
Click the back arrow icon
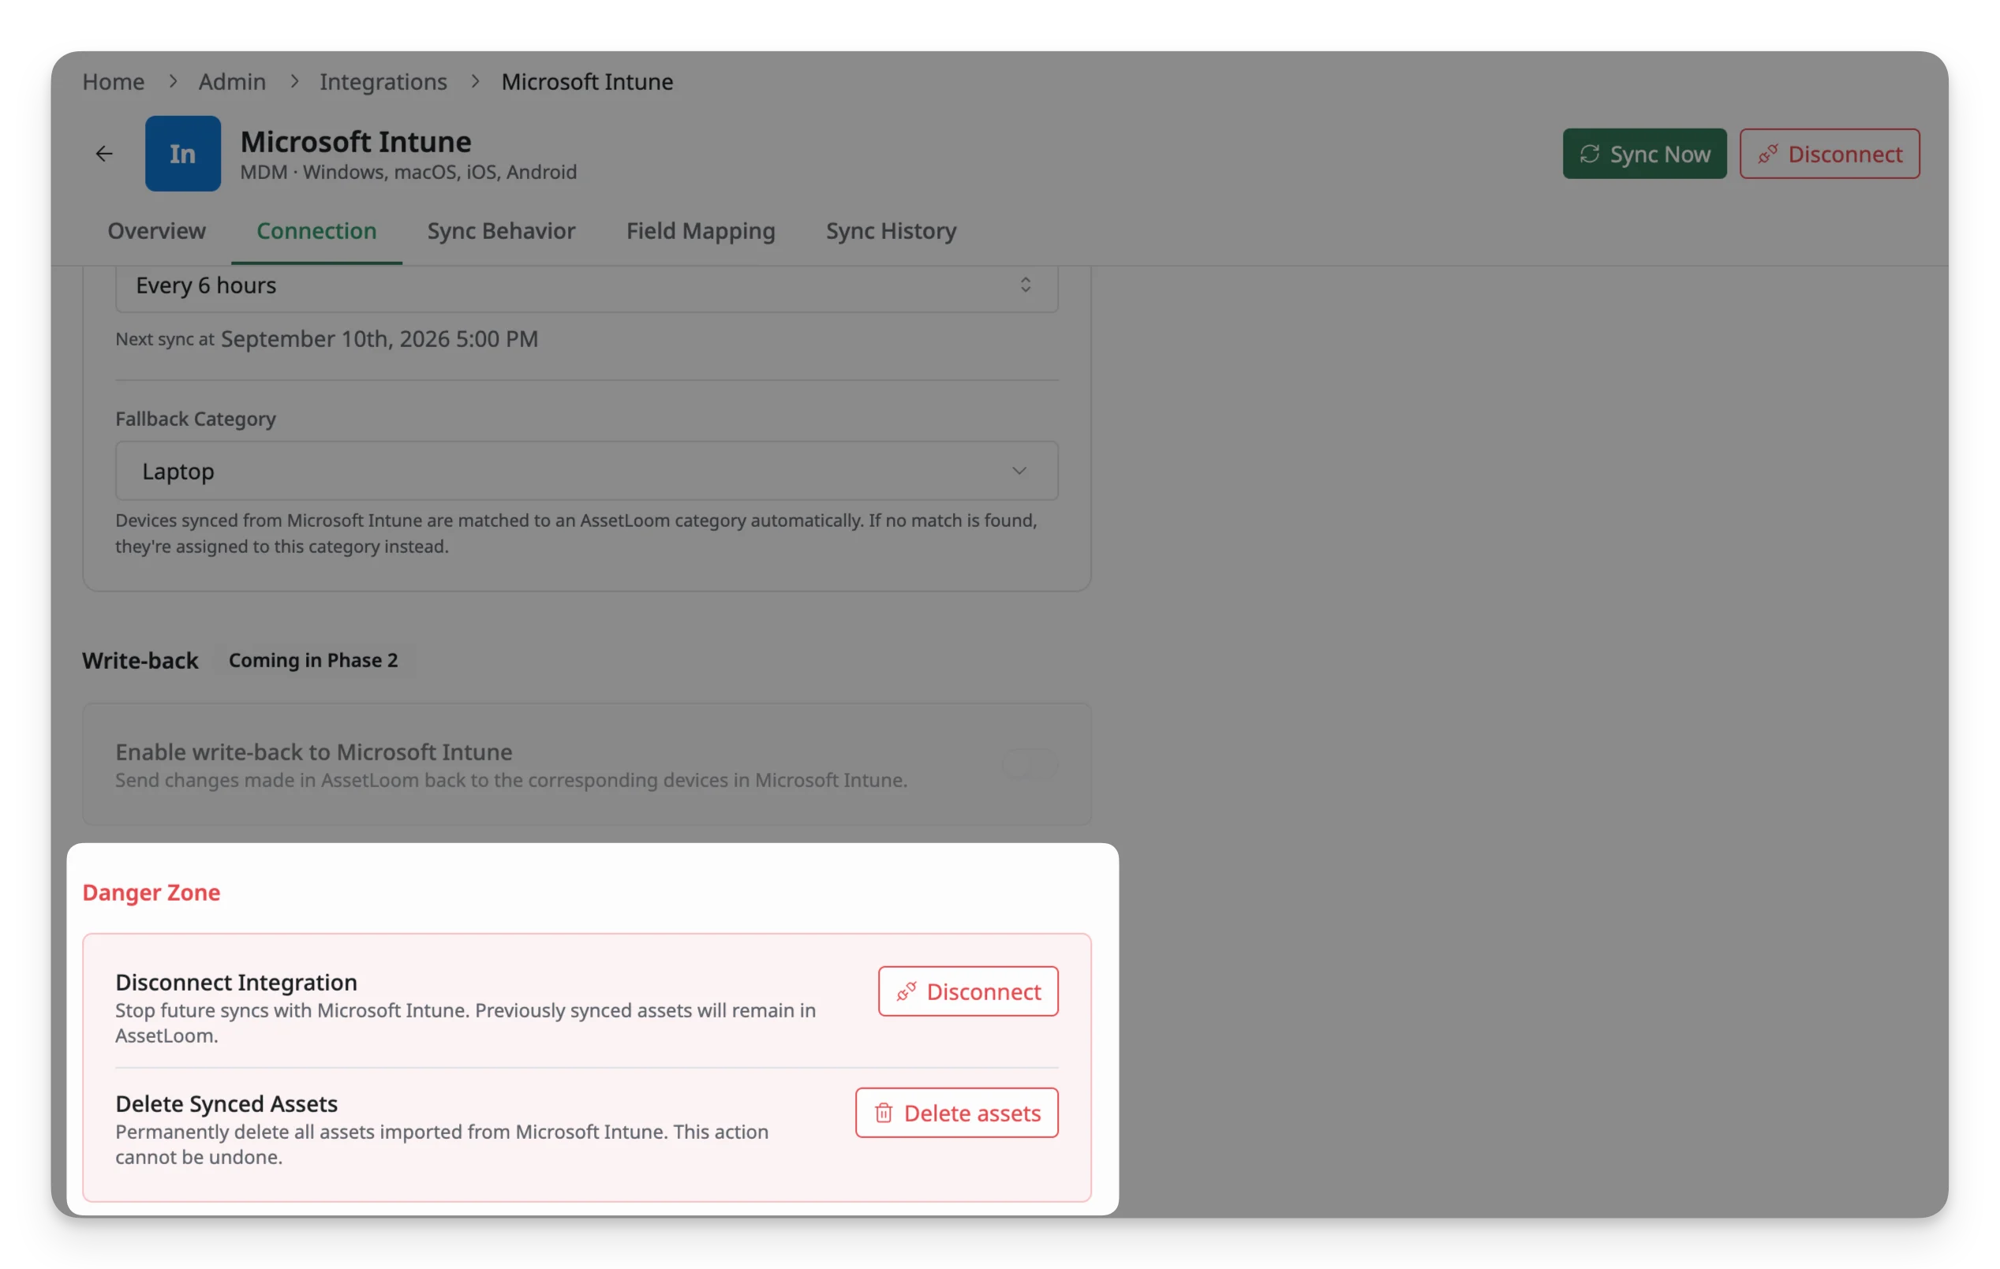(104, 154)
